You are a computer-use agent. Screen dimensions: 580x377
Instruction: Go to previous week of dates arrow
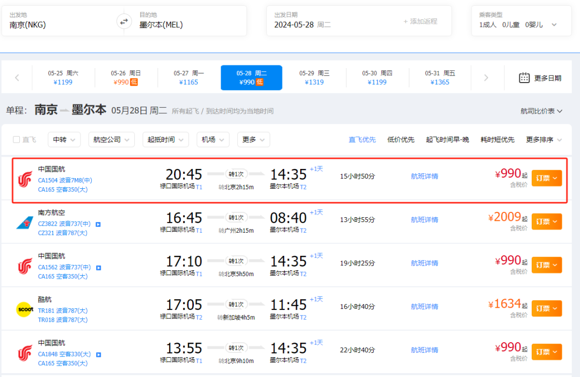17,78
